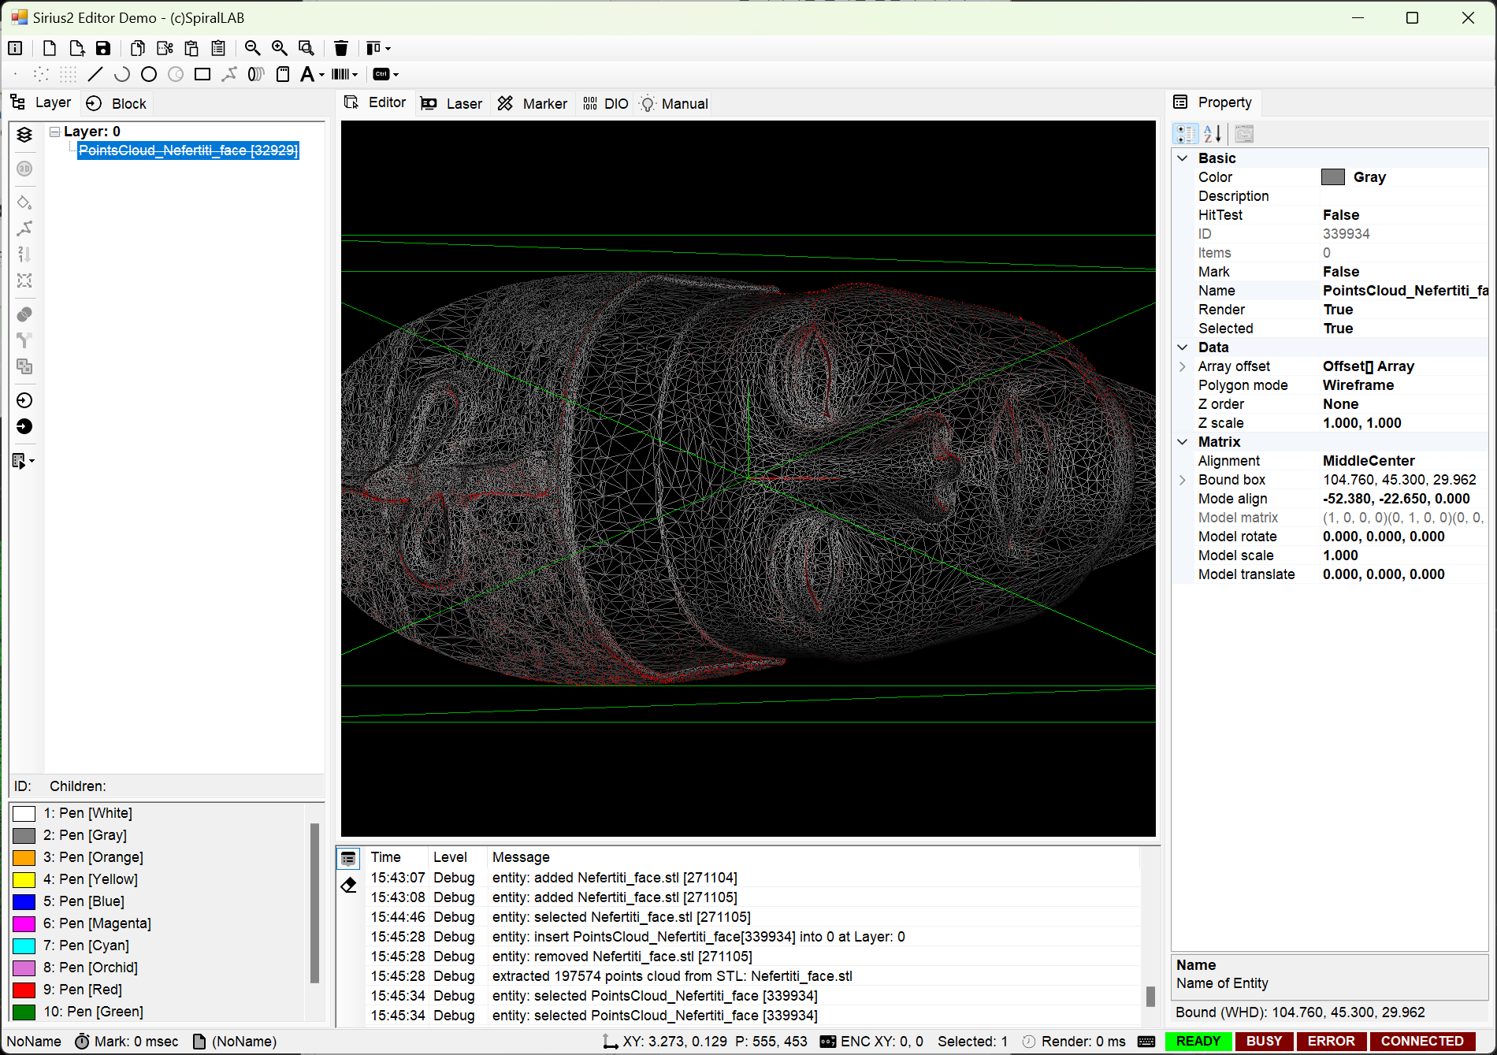Save the document with the floppy icon
The height and width of the screenshot is (1055, 1497).
tap(103, 48)
